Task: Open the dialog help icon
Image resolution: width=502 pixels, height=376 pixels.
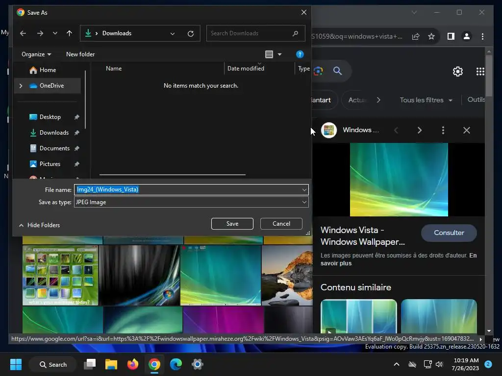Action: click(x=300, y=54)
